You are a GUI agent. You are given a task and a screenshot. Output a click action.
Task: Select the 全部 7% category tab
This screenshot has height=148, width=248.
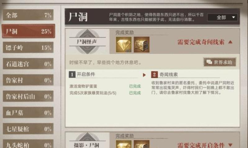point(28,15)
